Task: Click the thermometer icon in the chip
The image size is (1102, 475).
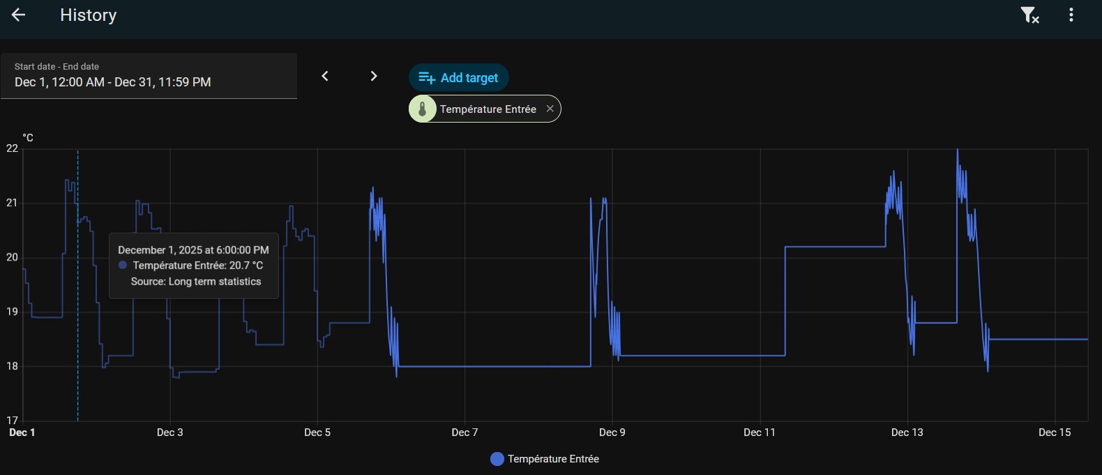Action: [422, 109]
